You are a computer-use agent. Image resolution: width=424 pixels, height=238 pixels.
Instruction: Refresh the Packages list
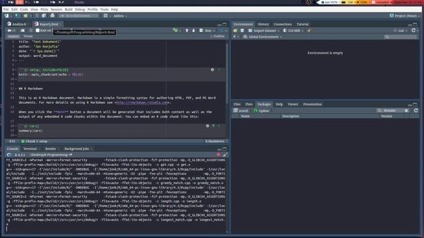click(416, 110)
